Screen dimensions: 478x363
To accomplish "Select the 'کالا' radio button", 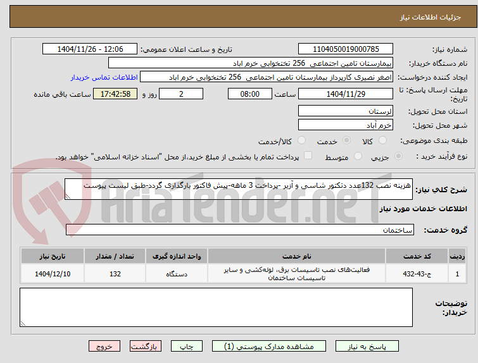I will click(382, 140).
